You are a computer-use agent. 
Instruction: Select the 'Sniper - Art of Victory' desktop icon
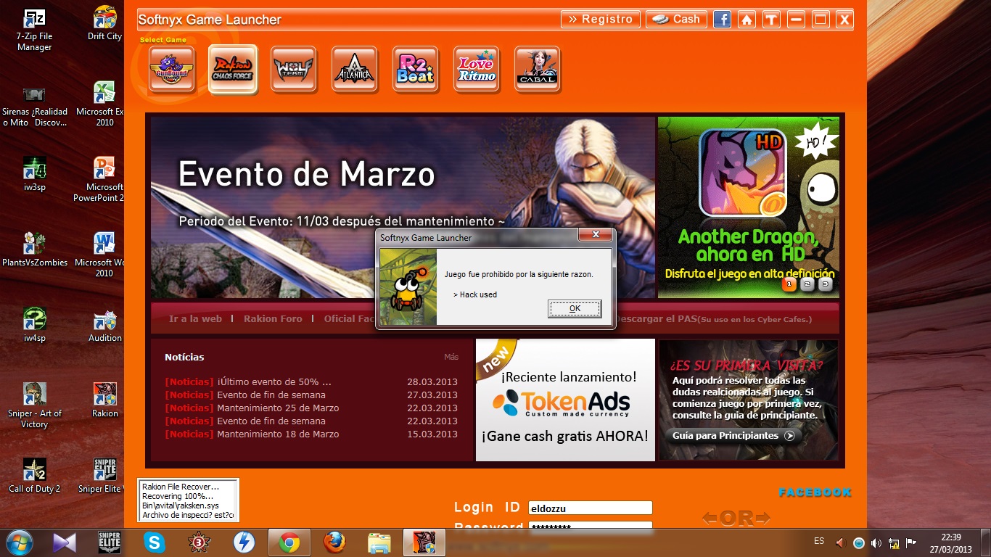[35, 406]
